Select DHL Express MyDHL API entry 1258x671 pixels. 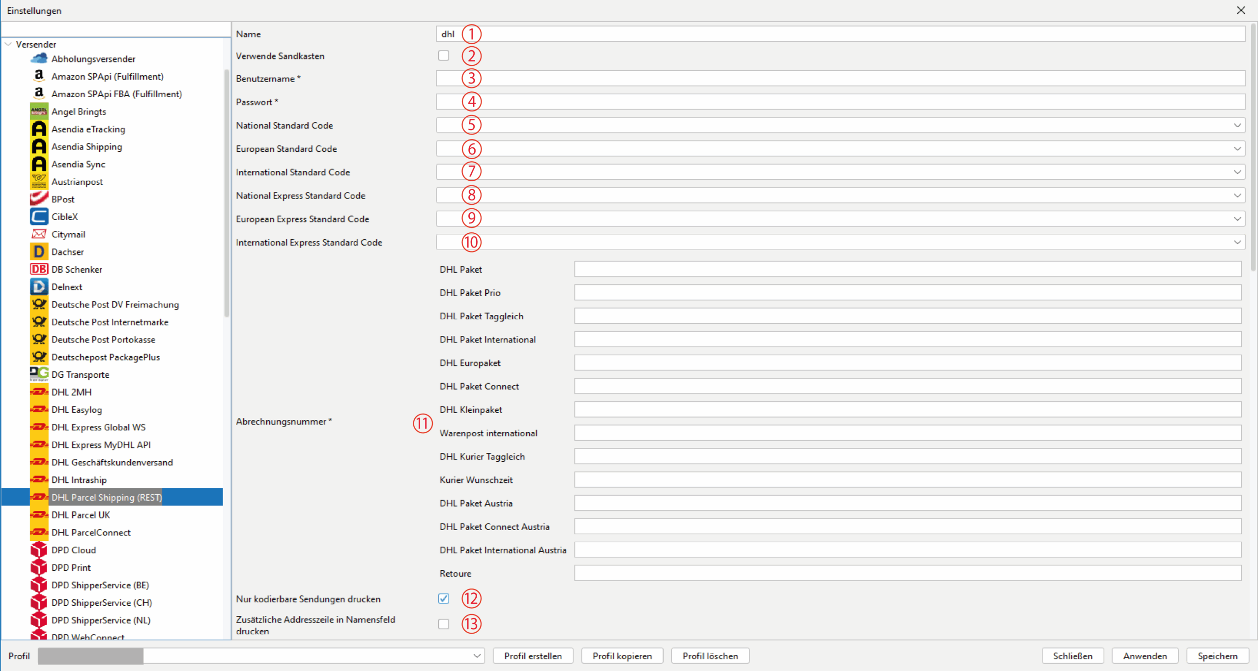(101, 445)
